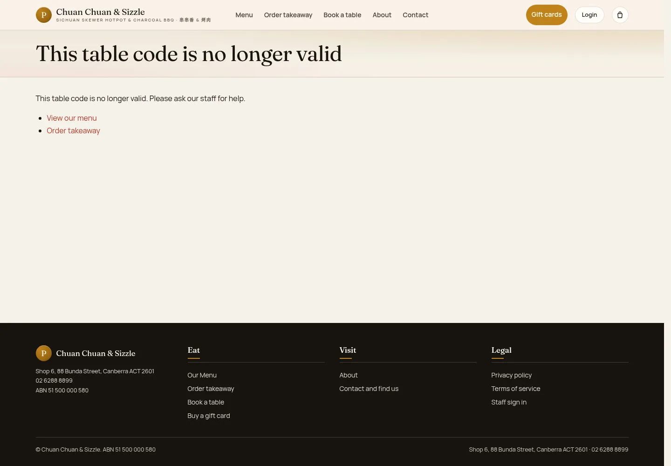Click the Staff sign in link
This screenshot has width=671, height=466.
509,402
